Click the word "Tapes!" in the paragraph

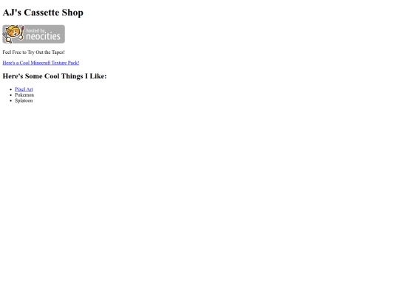tap(58, 52)
